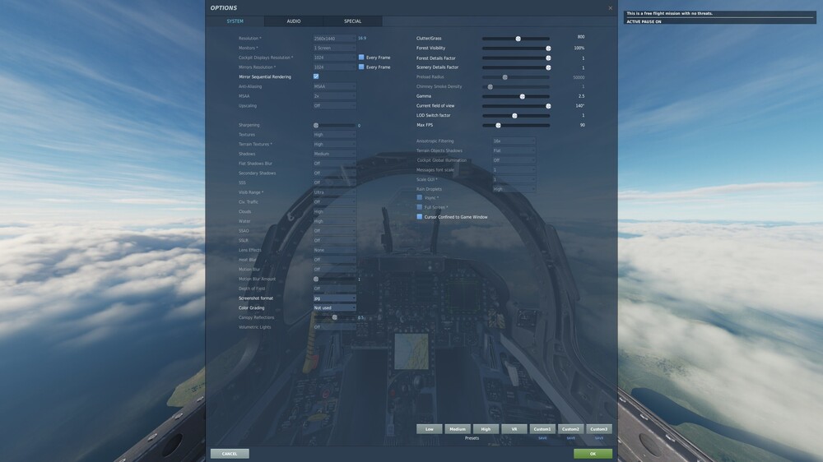Open the Clouds dropdown

coord(334,211)
